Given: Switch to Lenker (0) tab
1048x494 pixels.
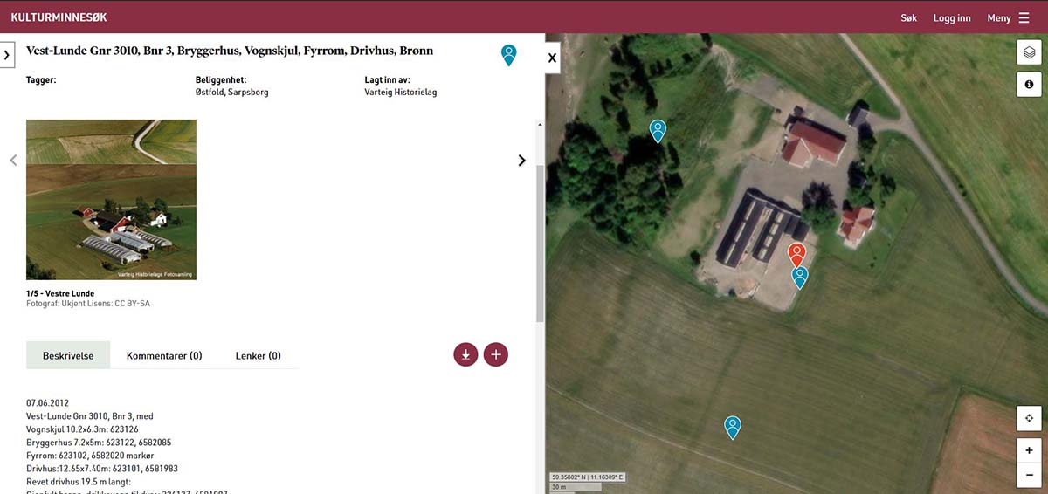Looking at the screenshot, I should [259, 355].
